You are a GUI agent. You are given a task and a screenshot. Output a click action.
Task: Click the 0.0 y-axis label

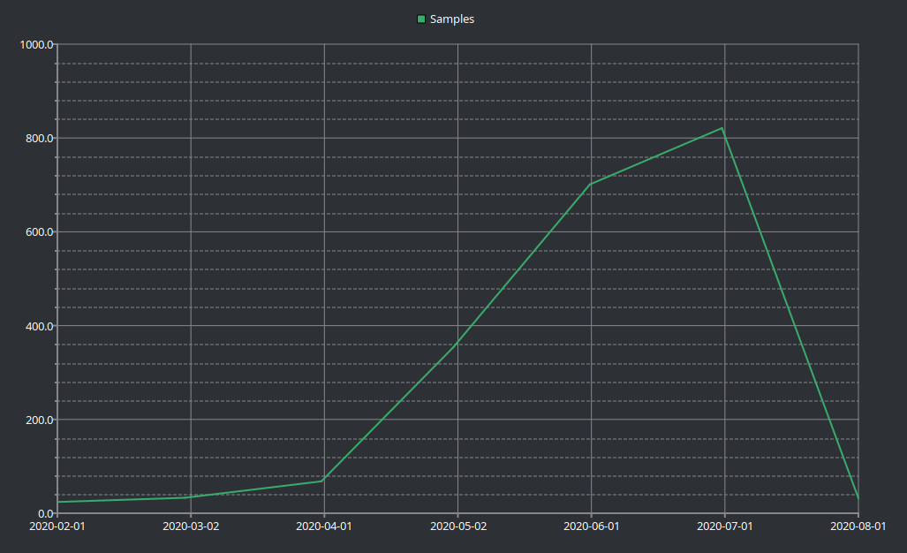pyautogui.click(x=46, y=513)
